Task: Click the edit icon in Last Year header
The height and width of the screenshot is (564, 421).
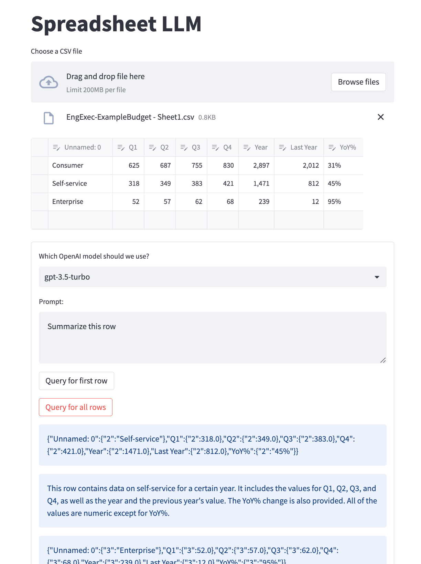Action: [x=282, y=148]
